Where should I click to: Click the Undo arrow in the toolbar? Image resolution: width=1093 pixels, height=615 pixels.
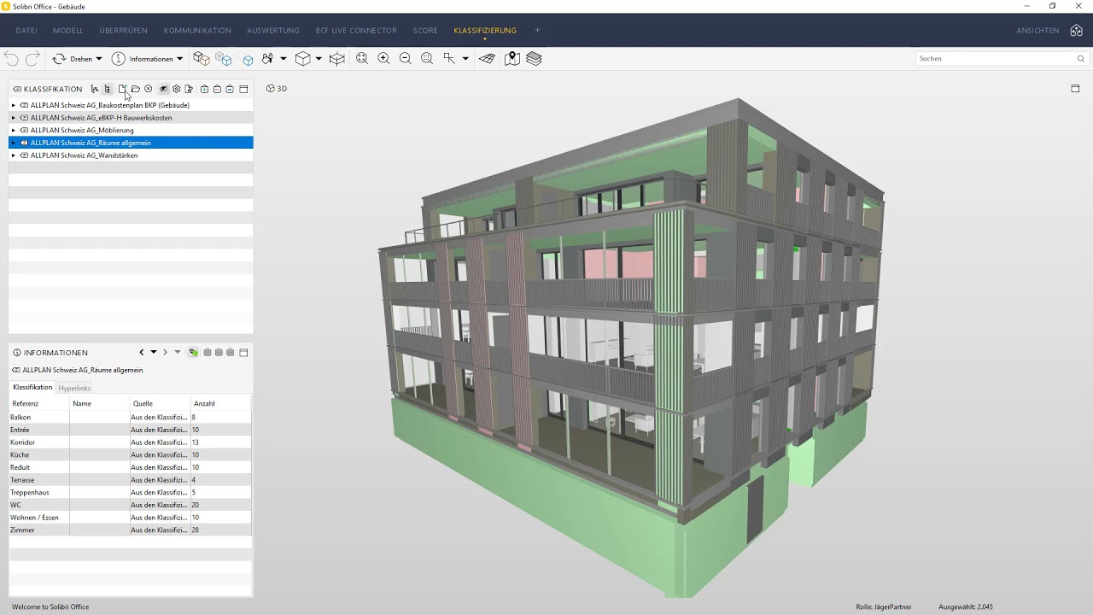click(11, 59)
